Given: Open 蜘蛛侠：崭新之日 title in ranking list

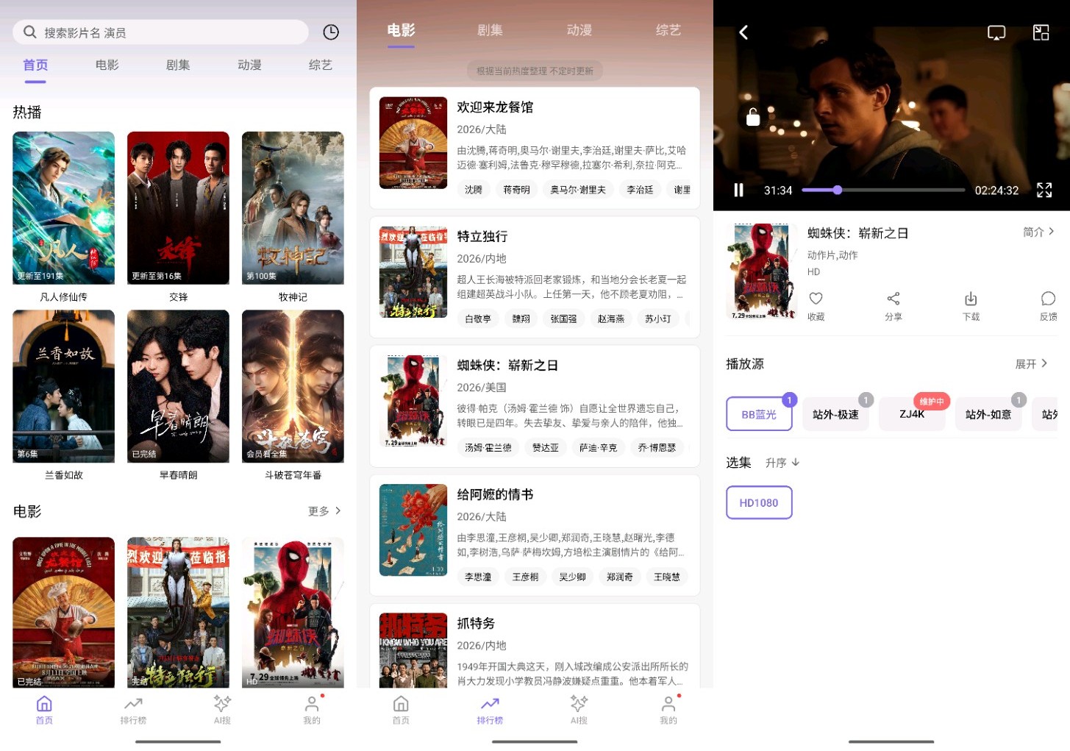Looking at the screenshot, I should (x=507, y=366).
